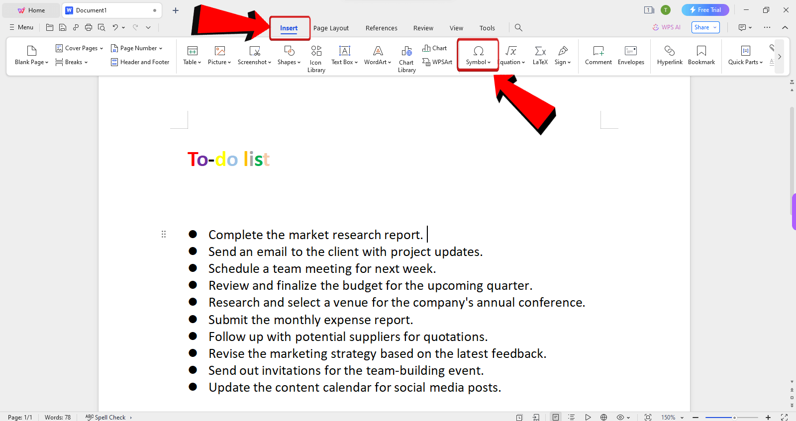
Task: Click the paragraph drag handle beside first bullet
Action: (164, 234)
